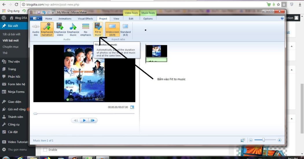Click the preview seek bar handle
The width and height of the screenshot is (304, 159).
[35, 114]
